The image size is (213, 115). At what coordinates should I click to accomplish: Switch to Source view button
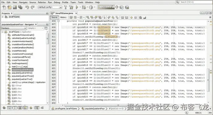pos(54,17)
